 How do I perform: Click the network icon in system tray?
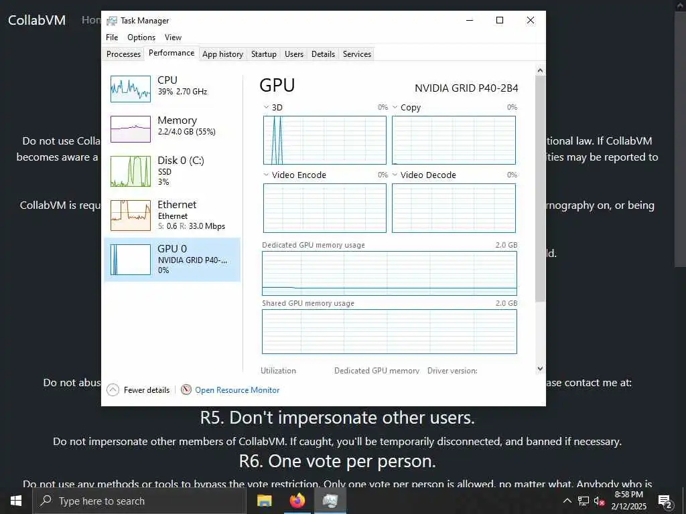point(584,501)
